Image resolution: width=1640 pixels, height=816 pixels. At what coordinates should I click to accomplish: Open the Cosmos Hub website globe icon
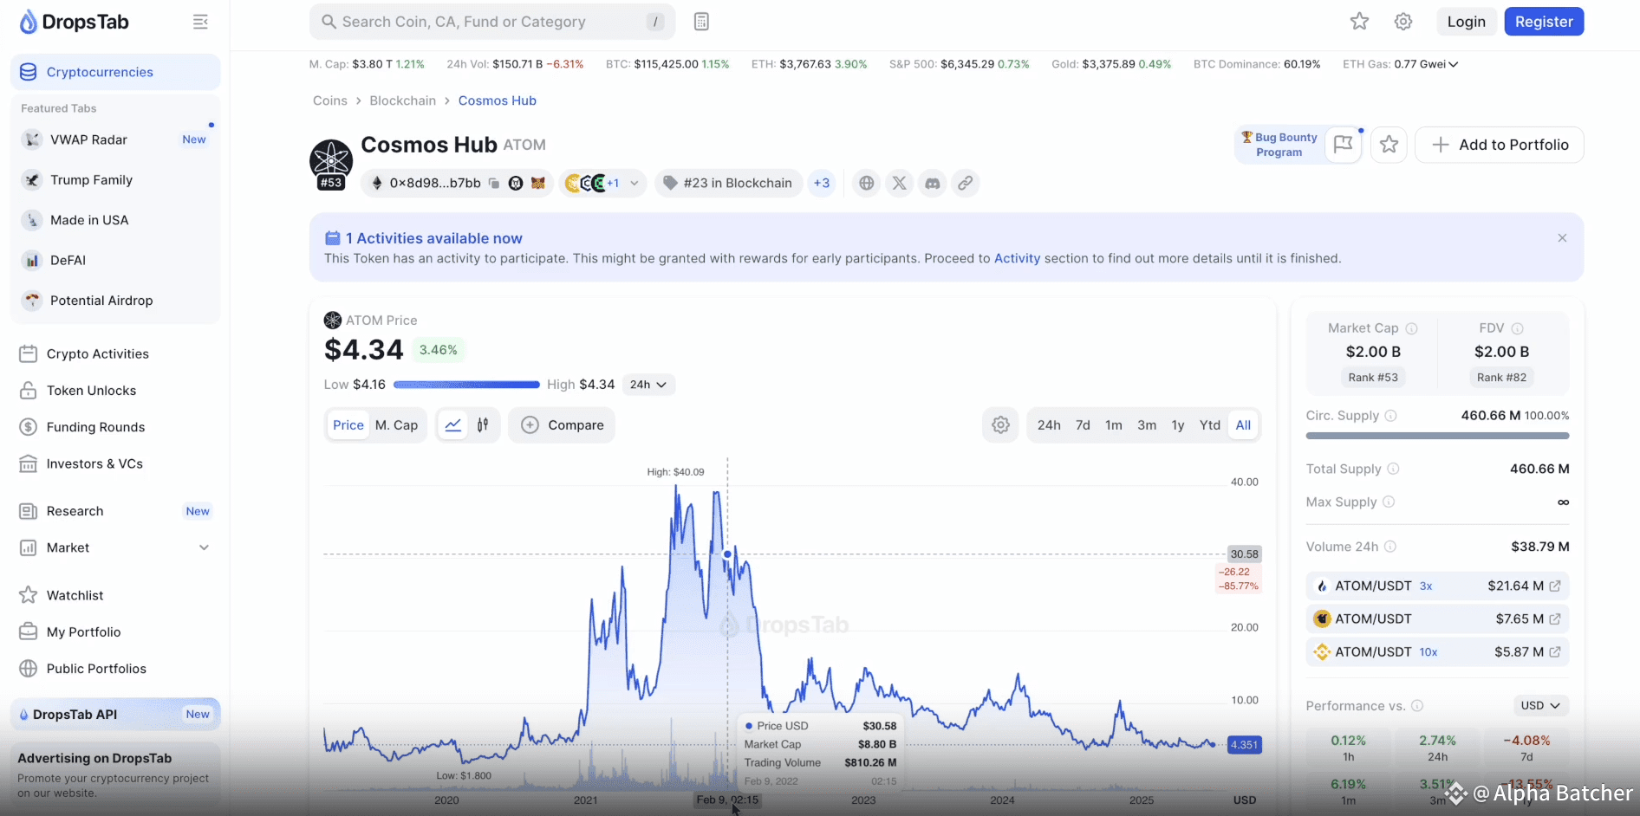click(866, 183)
